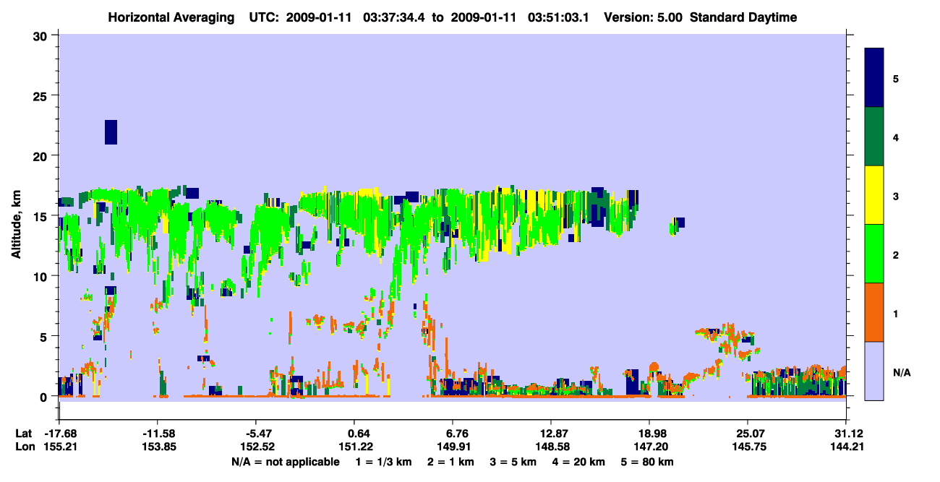
Task: Click the 'N/A = not applicable' caption
Action: pos(285,461)
